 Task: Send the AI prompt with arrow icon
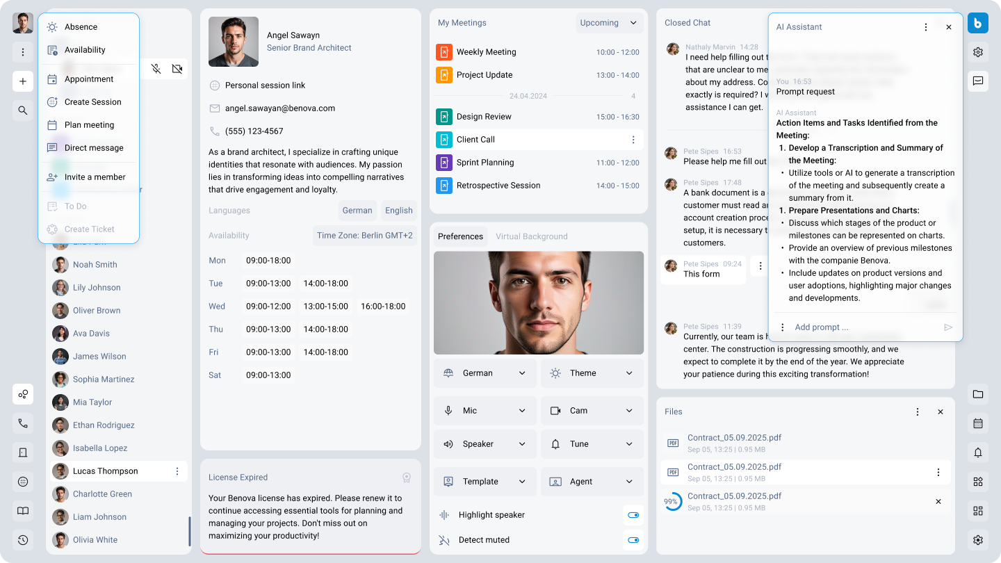pyautogui.click(x=948, y=327)
